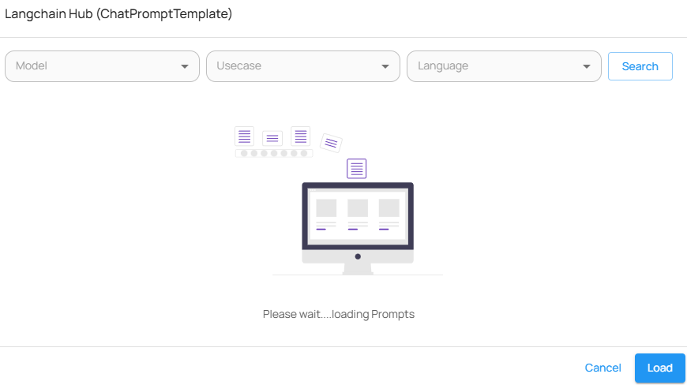Click the small middle document icon on conveyor
This screenshot has height=385, width=687.
(272, 139)
